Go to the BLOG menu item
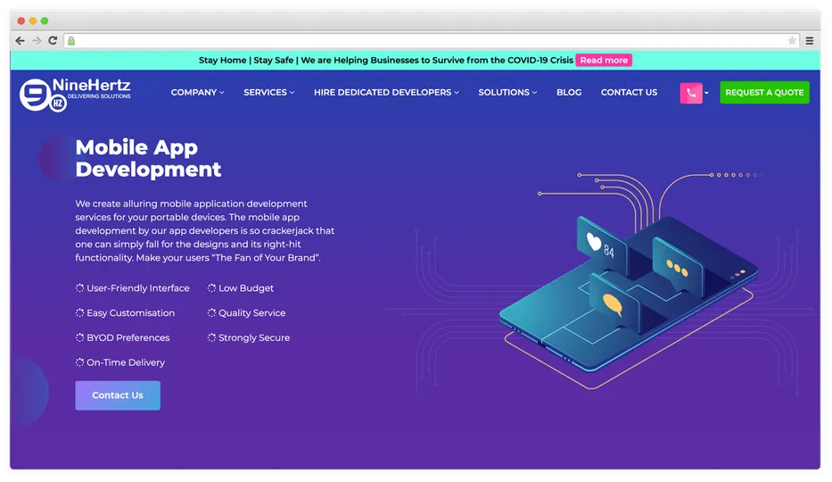Viewport: 832px width, 482px height. (569, 93)
